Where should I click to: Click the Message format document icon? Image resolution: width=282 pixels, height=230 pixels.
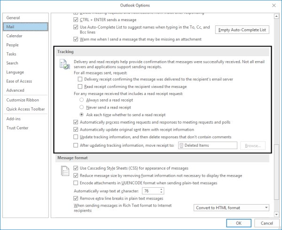click(65, 171)
